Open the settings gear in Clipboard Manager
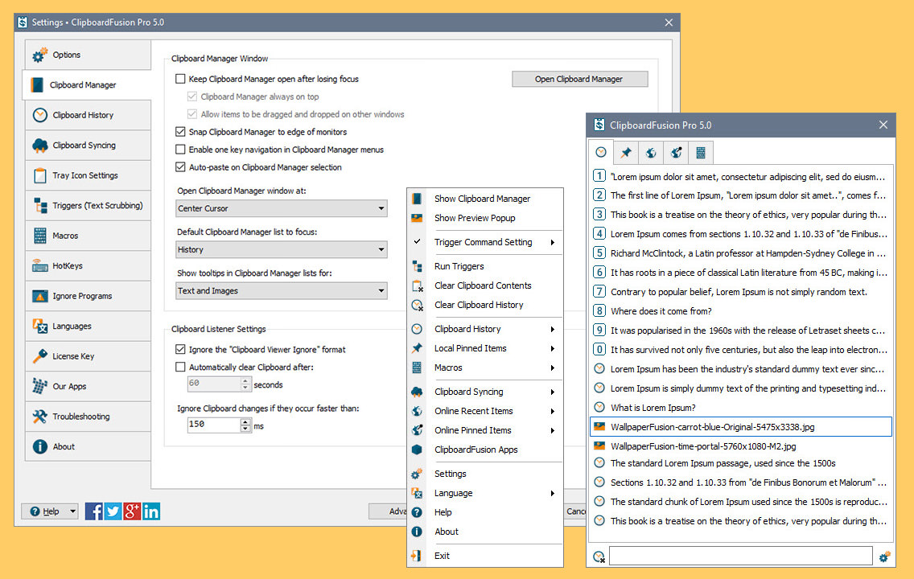Screen dimensions: 914x579 [885, 556]
